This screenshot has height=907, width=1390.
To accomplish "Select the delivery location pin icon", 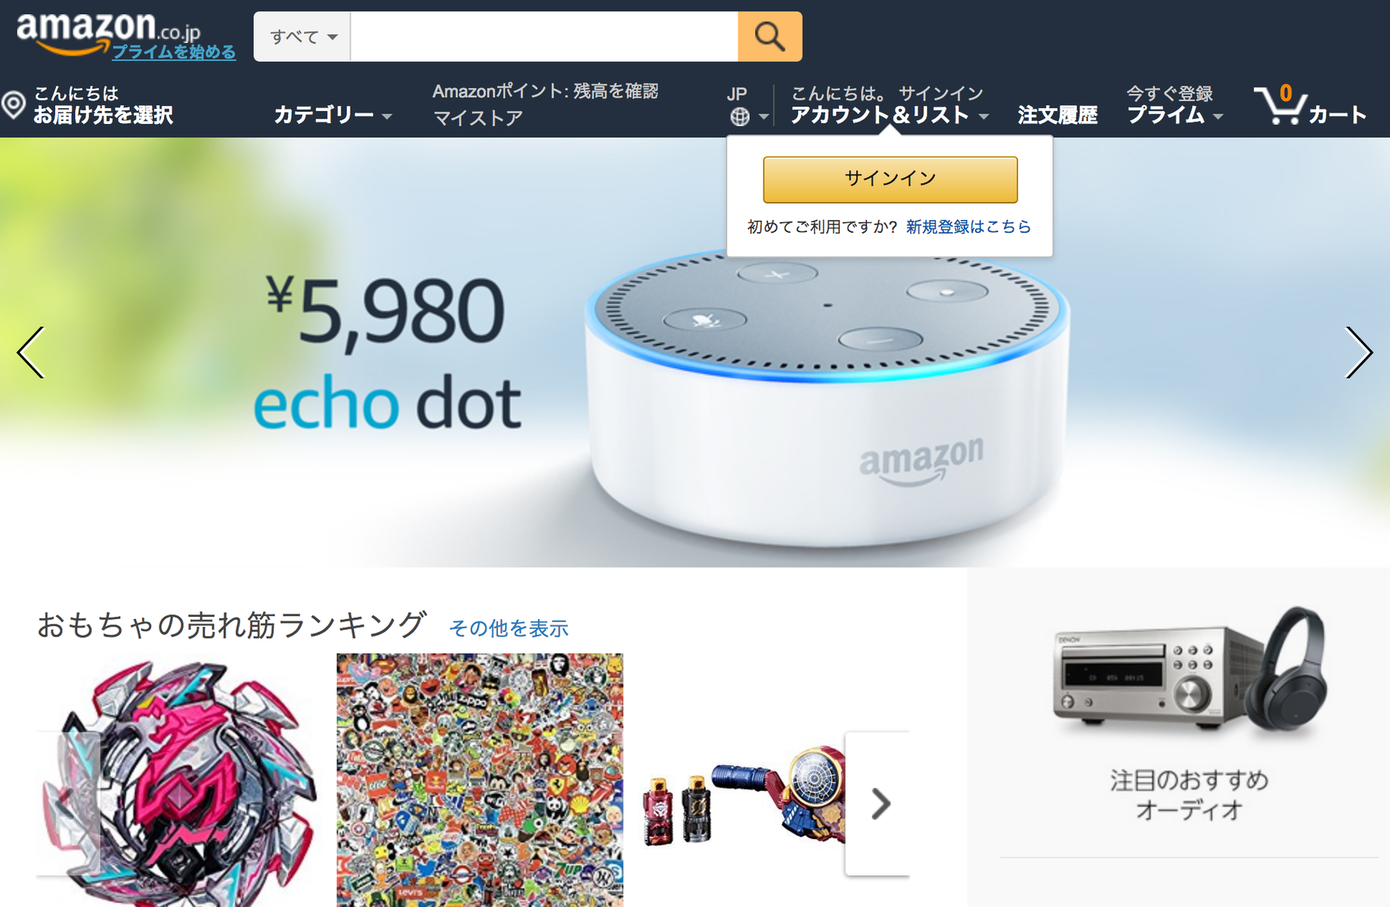I will point(14,105).
